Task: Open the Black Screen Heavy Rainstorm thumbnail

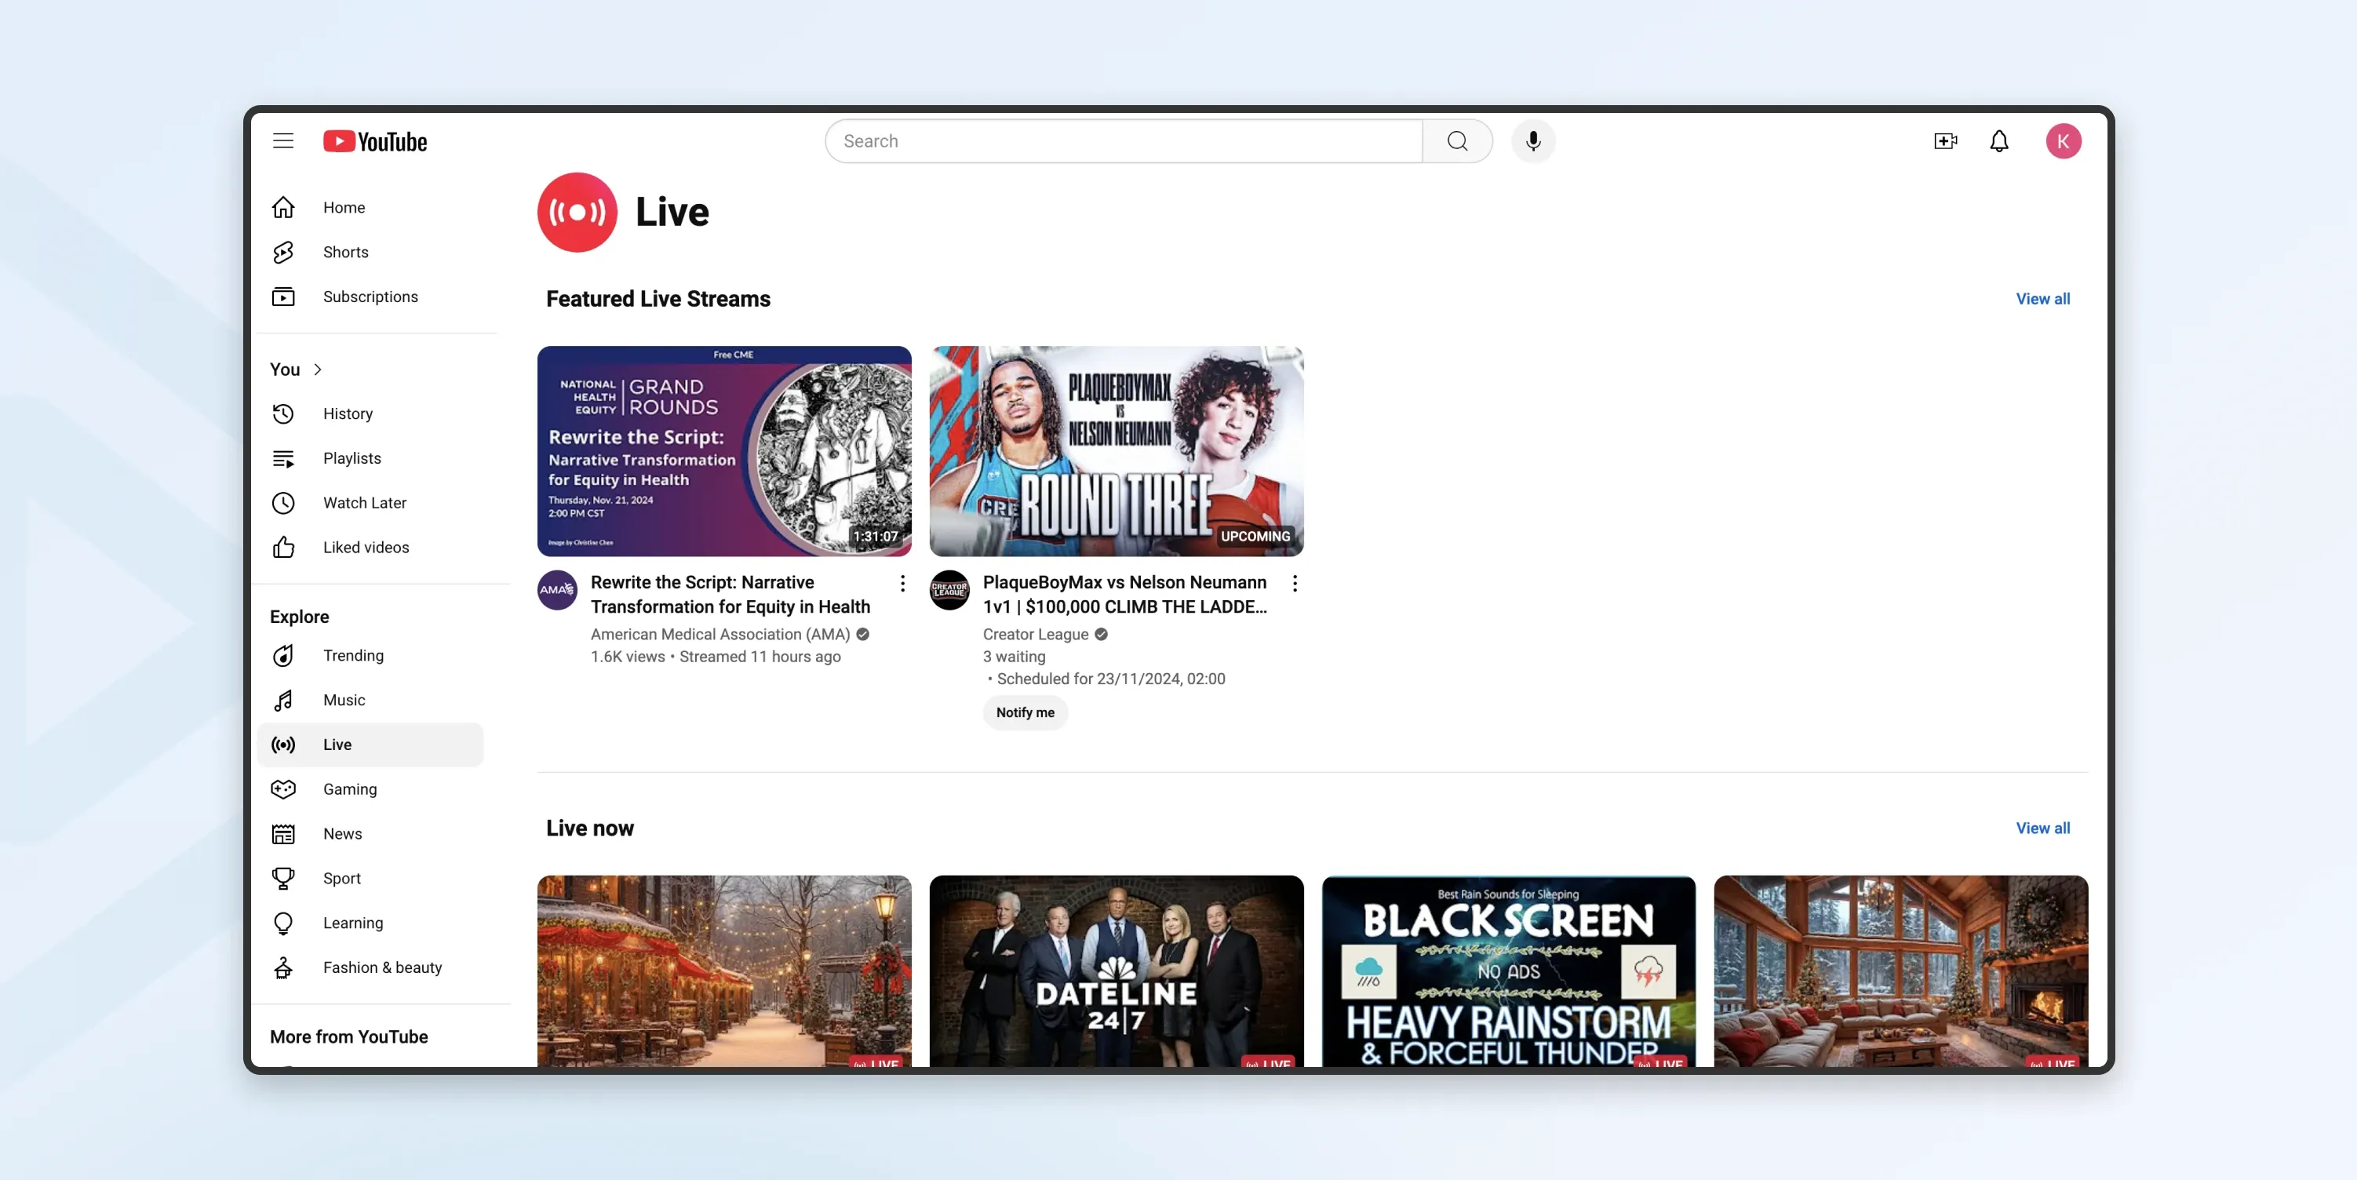Action: coord(1508,971)
